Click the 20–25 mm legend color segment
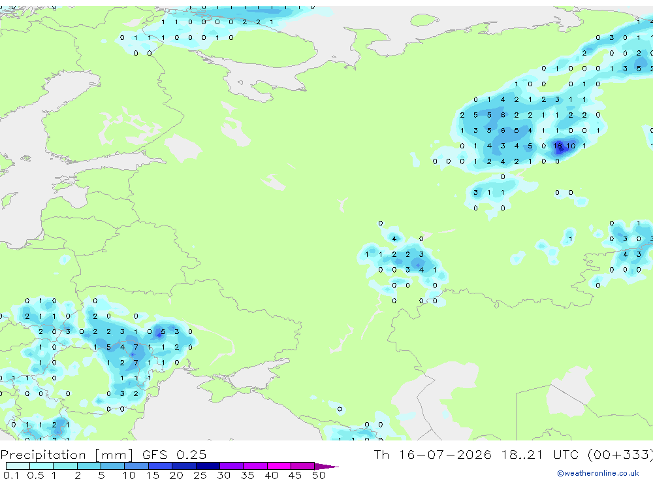The width and height of the screenshot is (653, 479). point(184,466)
